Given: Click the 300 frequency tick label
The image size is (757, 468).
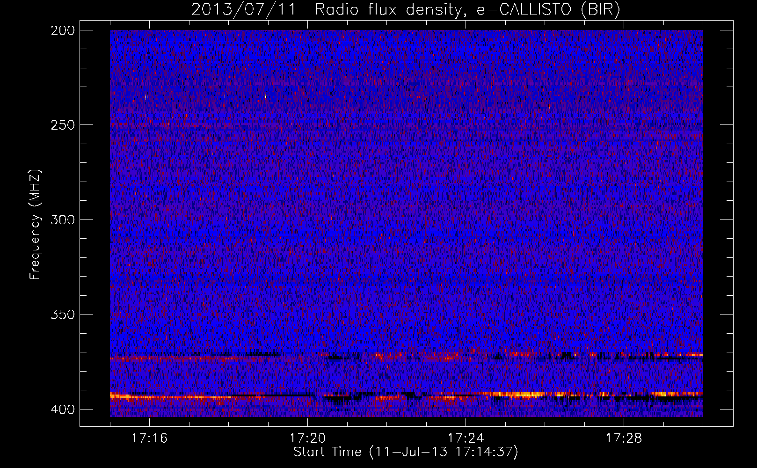Looking at the screenshot, I should pyautogui.click(x=63, y=219).
